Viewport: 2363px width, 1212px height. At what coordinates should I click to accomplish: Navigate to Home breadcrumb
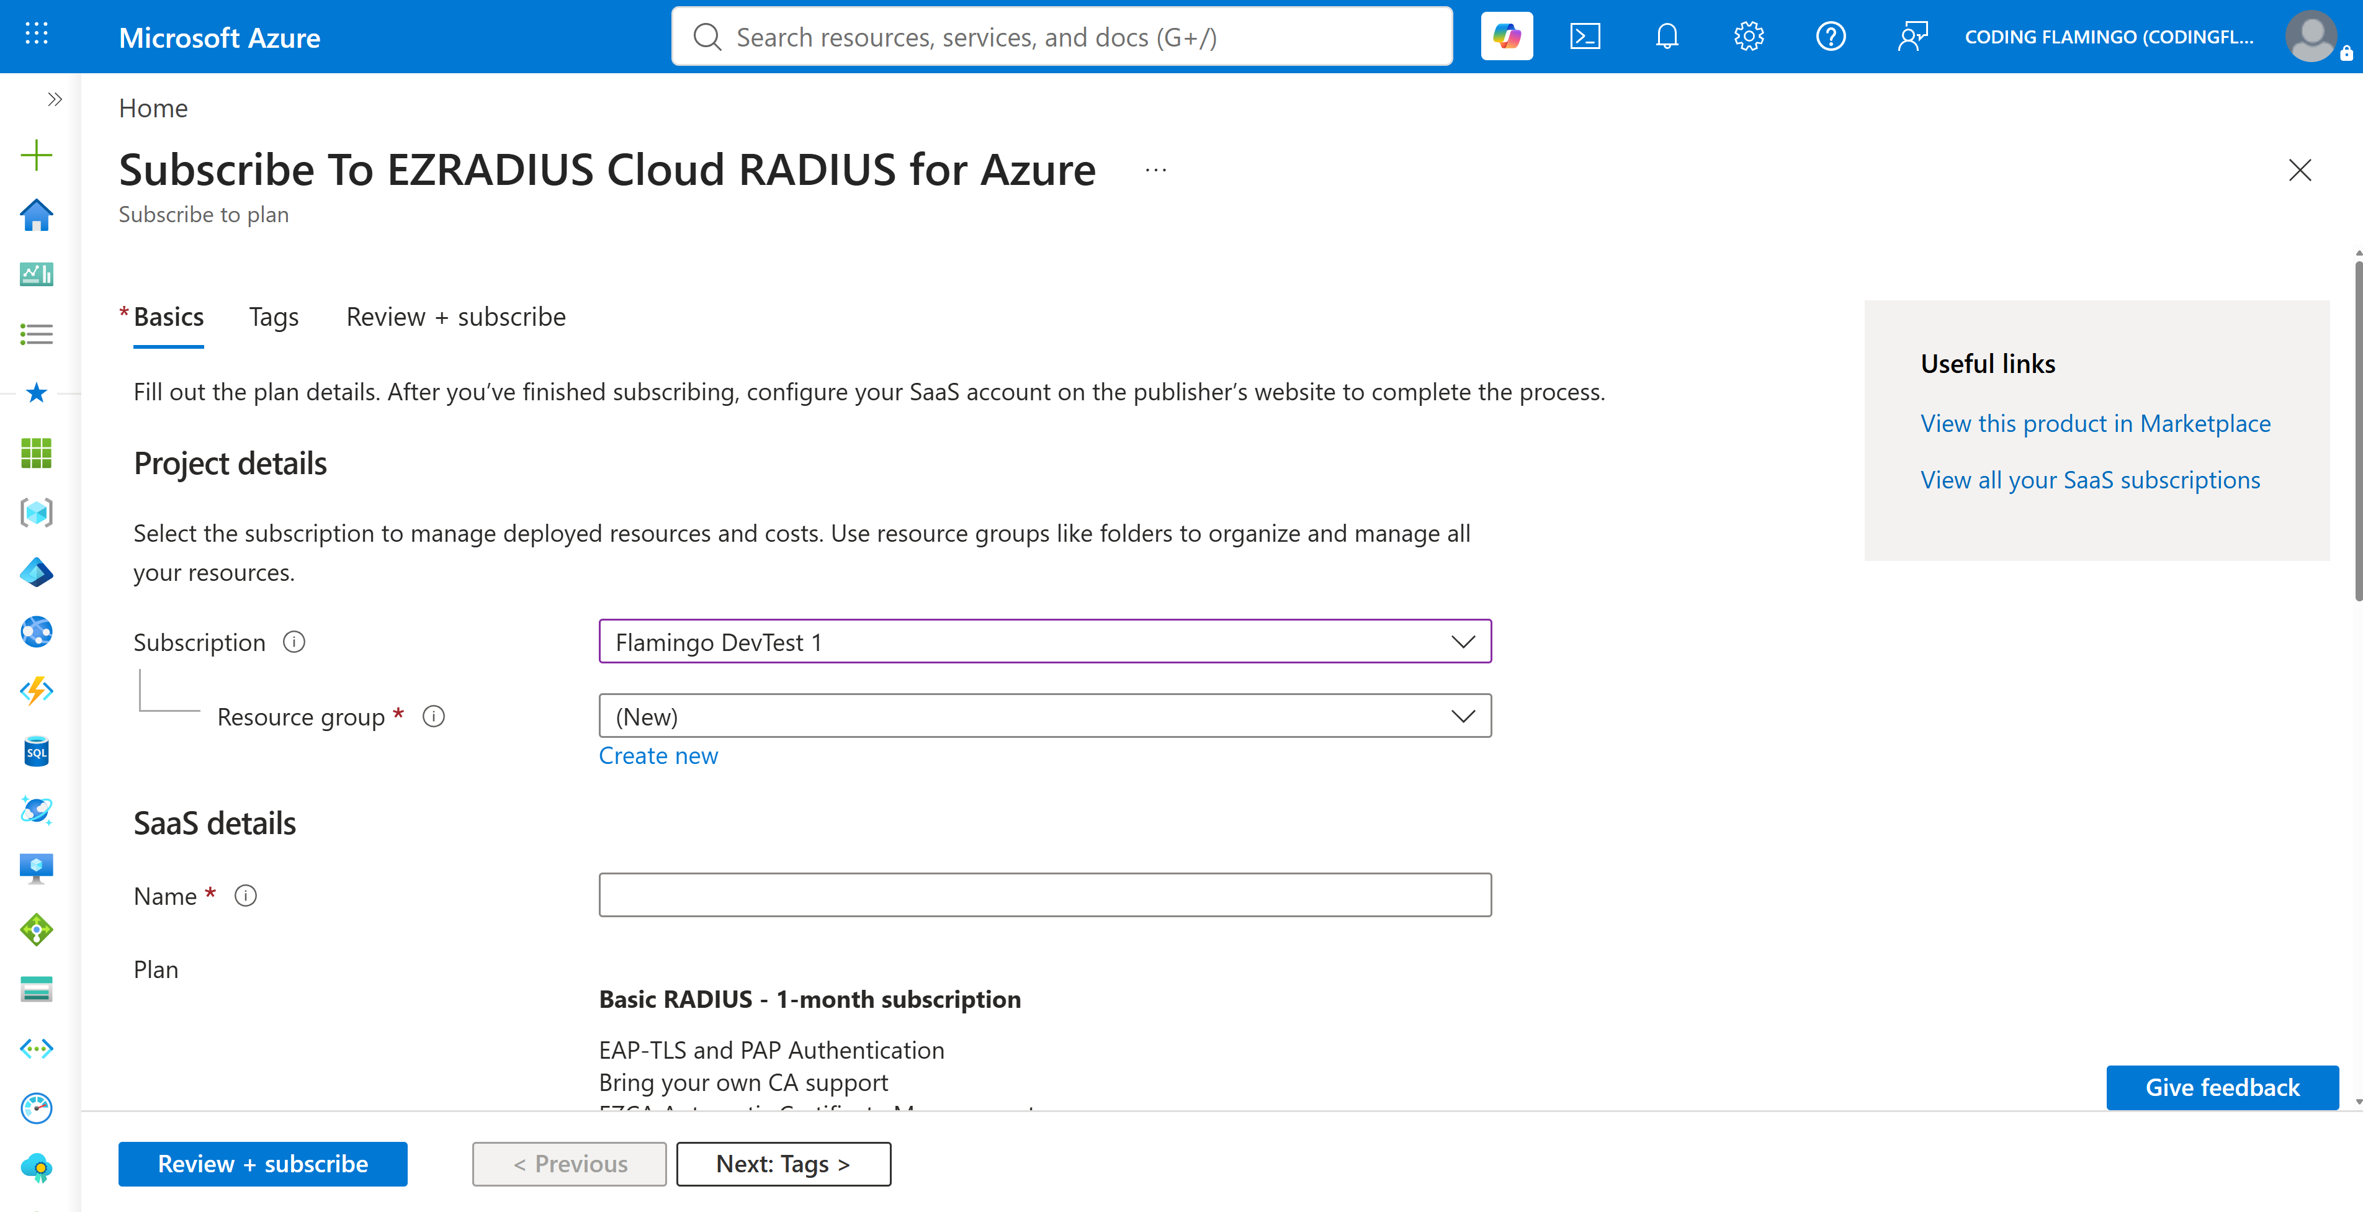click(153, 108)
